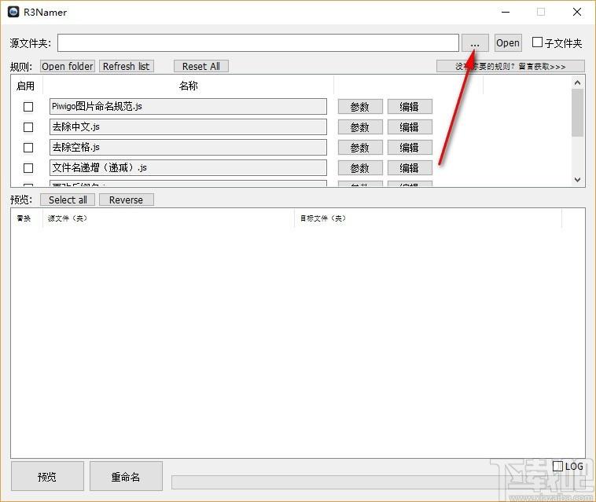Click the Select all preview button
Screen dimensions: 596x502
click(68, 200)
